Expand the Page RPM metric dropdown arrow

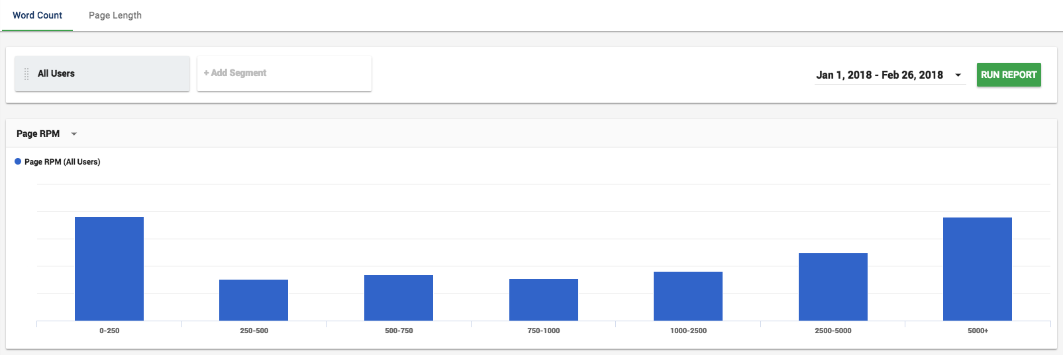tap(74, 134)
